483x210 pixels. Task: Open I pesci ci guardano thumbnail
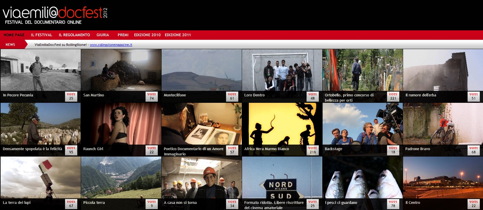pos(362,178)
